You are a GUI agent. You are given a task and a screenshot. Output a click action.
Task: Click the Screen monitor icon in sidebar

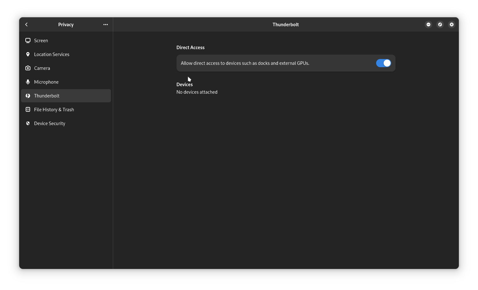[x=28, y=40]
